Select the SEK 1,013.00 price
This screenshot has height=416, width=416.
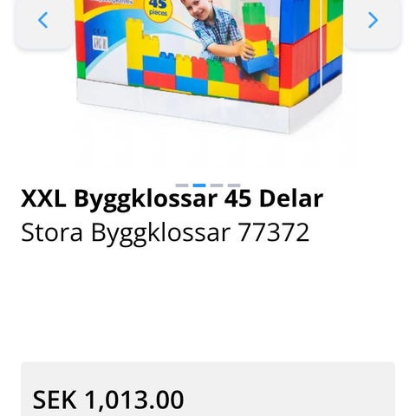pos(108,400)
